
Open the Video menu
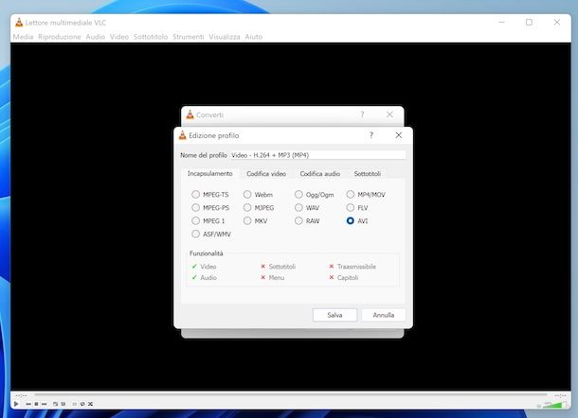pyautogui.click(x=119, y=37)
